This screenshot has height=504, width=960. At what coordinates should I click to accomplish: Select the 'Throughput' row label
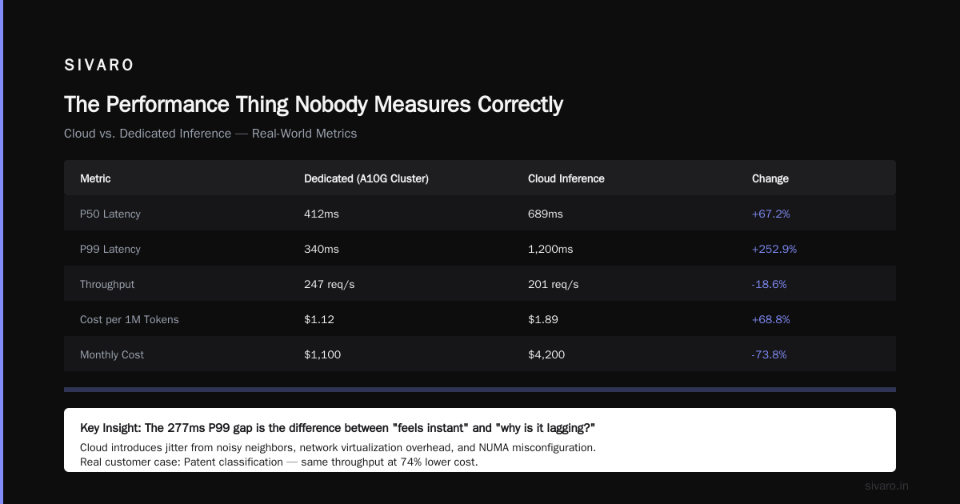pyautogui.click(x=107, y=284)
